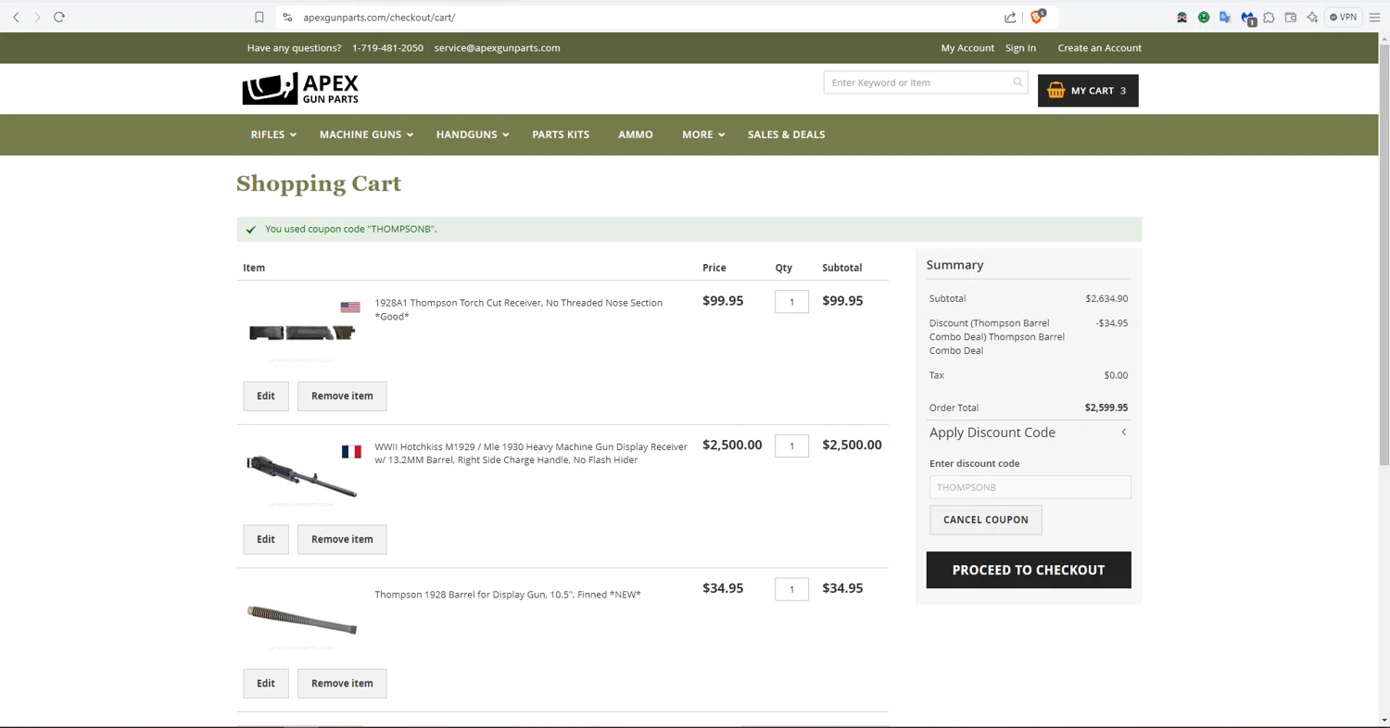Open the browser hamburger menu
This screenshot has height=728, width=1390.
pyautogui.click(x=1375, y=17)
